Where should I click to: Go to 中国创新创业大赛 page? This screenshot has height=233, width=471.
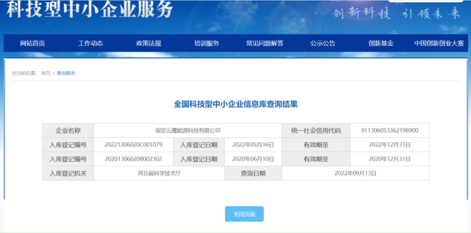point(439,43)
